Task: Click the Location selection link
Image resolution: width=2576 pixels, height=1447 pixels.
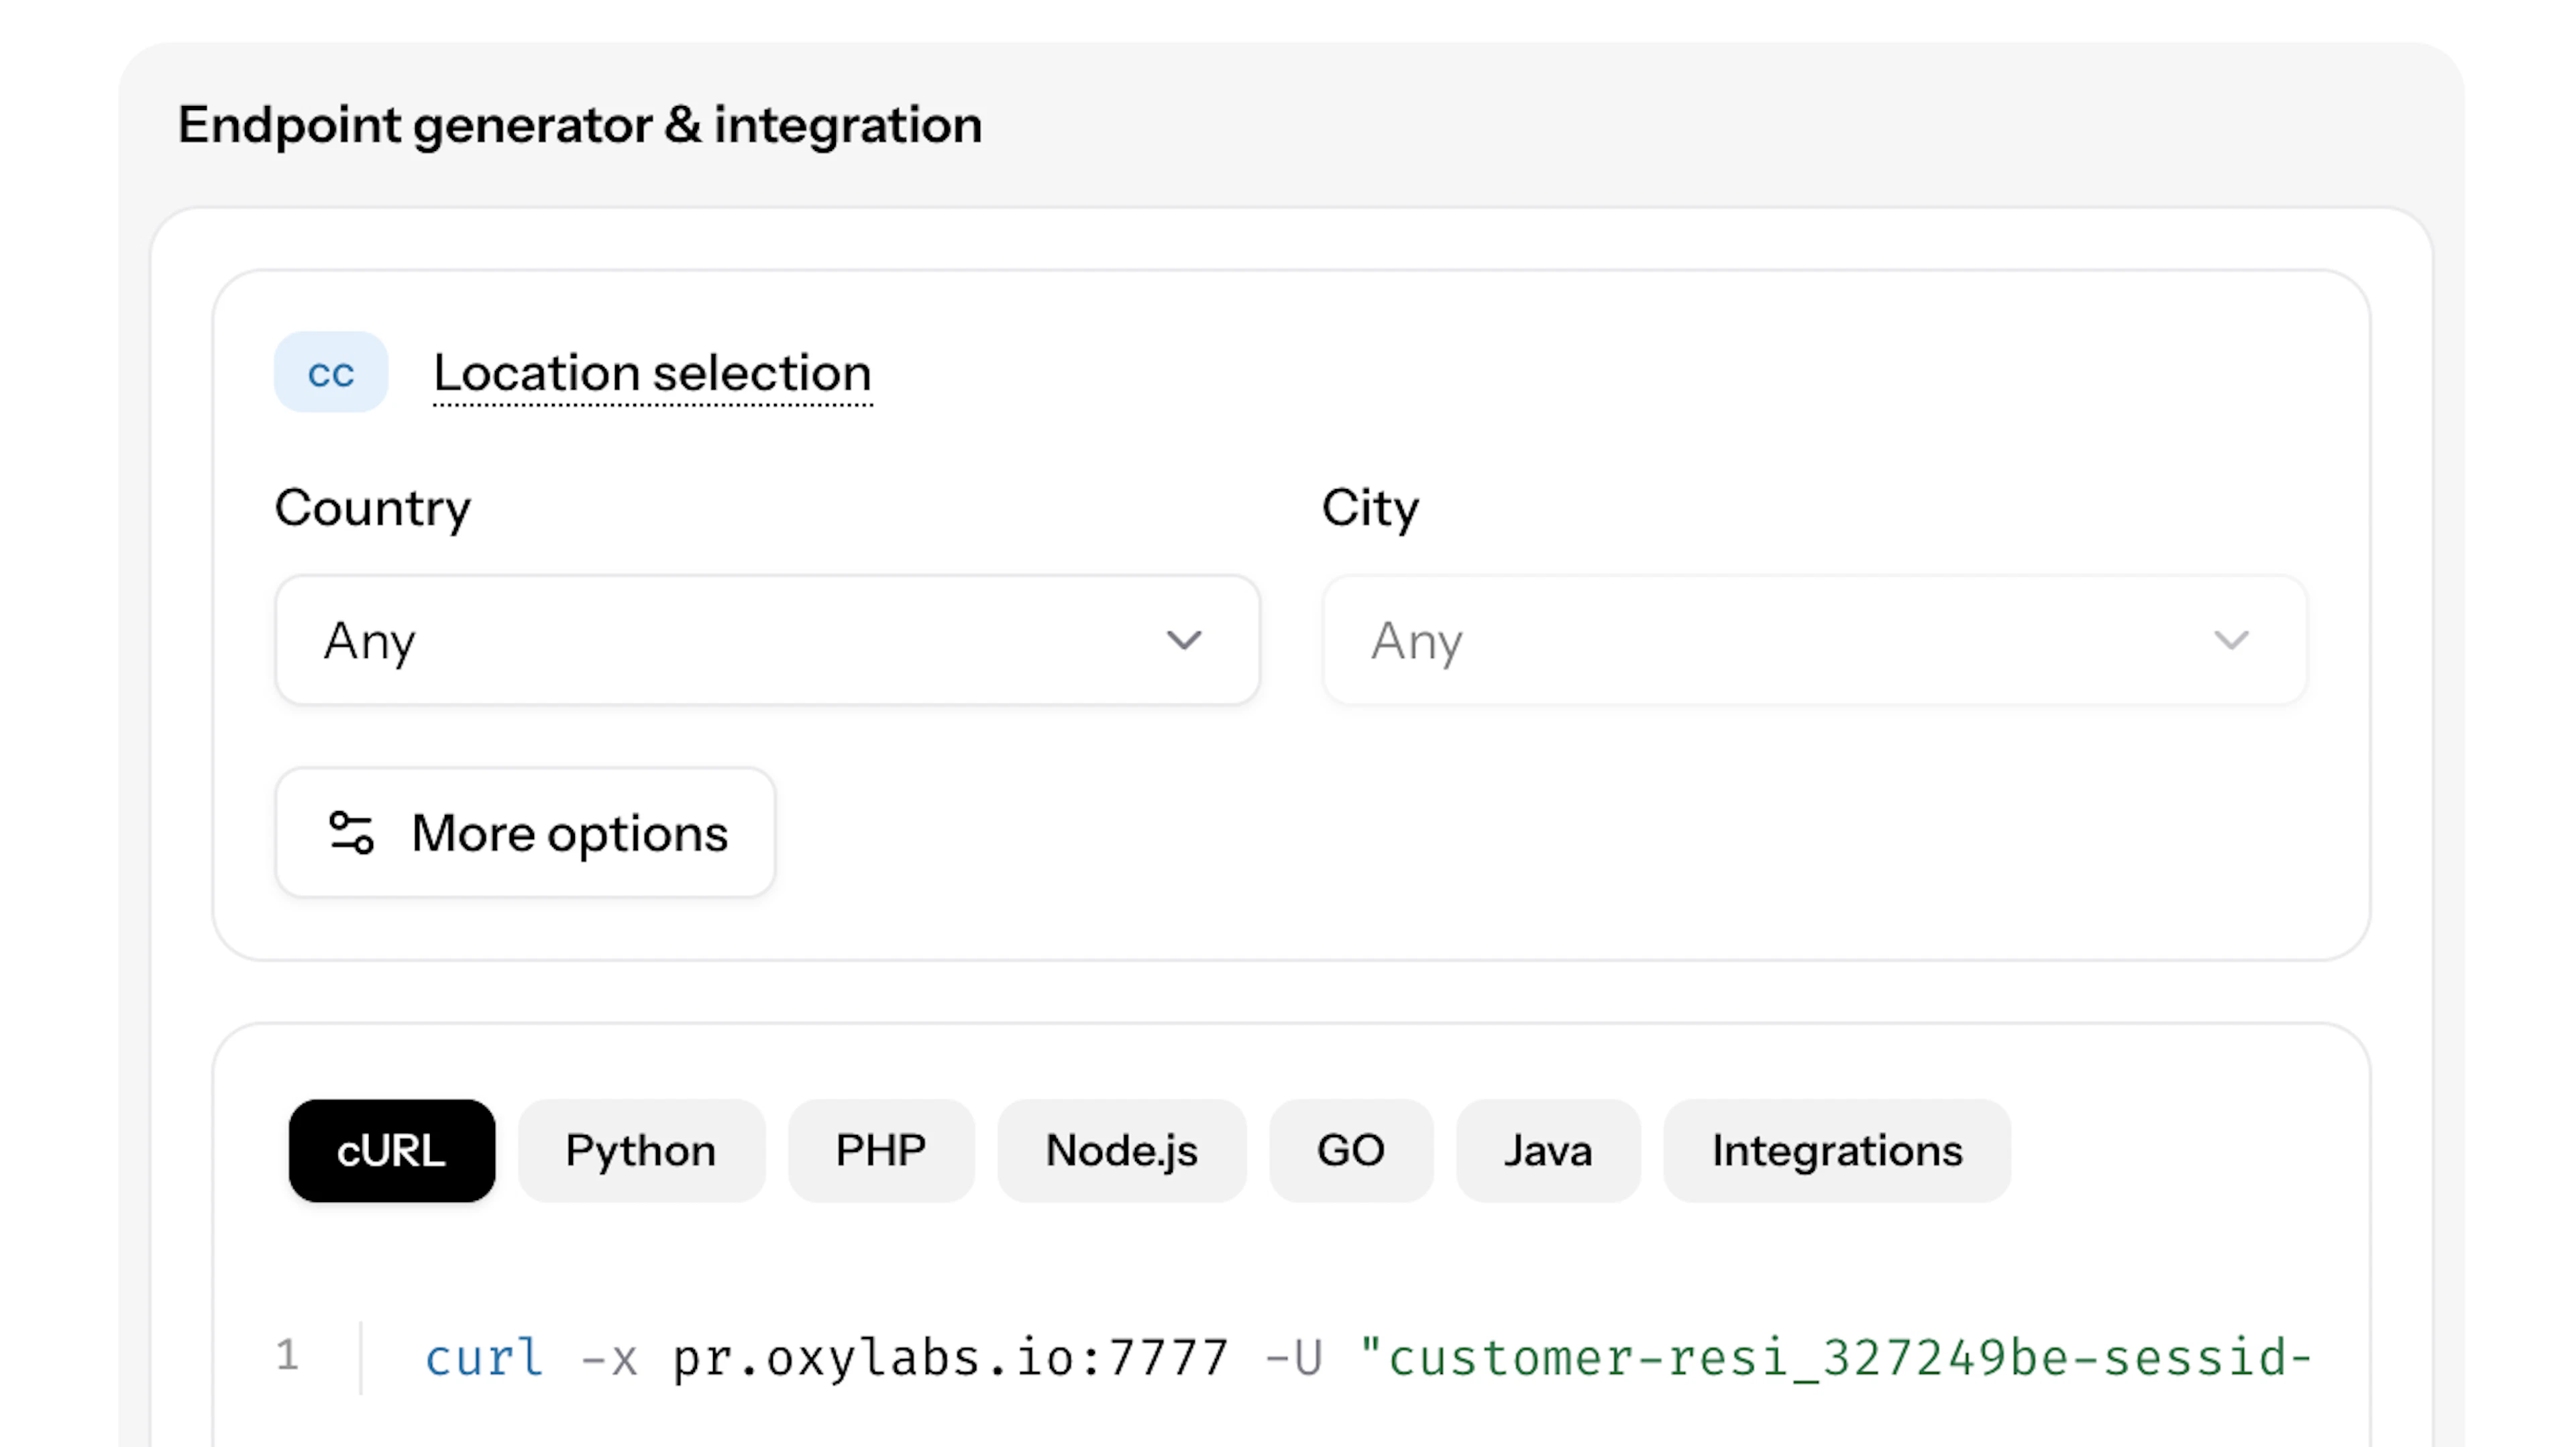Action: pos(653,374)
